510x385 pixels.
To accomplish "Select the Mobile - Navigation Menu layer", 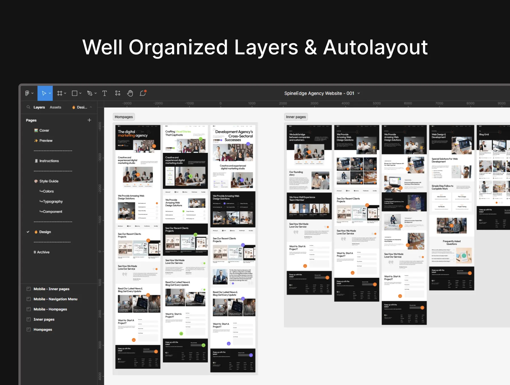I will [55, 299].
